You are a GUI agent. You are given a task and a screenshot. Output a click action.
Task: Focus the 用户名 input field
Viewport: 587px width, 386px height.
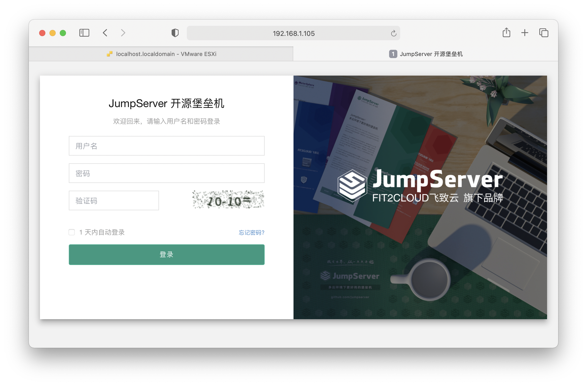(x=166, y=146)
